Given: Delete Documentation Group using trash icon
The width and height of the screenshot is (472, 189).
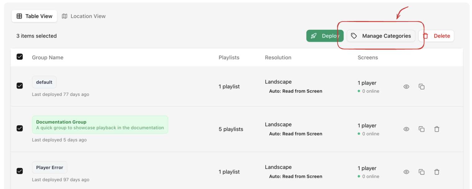Looking at the screenshot, I should (437, 129).
